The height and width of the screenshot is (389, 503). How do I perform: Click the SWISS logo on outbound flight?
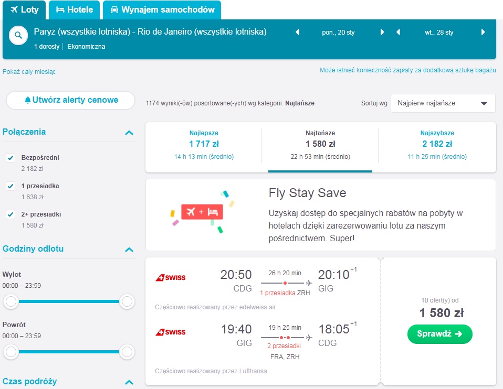coord(170,277)
